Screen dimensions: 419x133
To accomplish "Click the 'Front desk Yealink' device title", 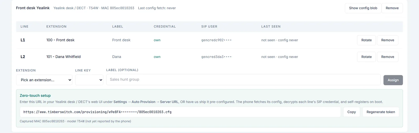I will coord(33,8).
